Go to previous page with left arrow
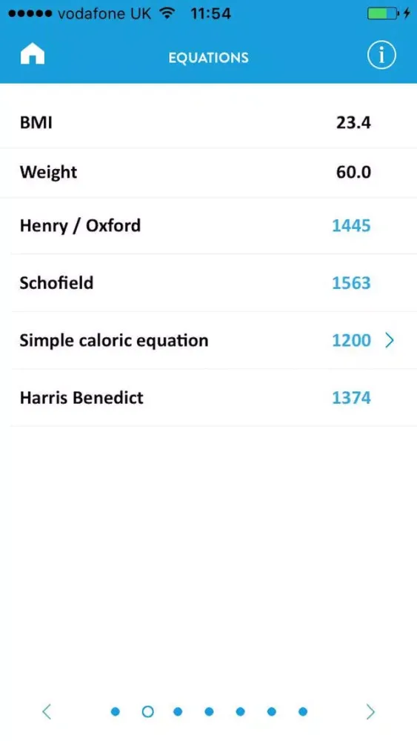Screen dimensions: 417x741 (x=46, y=711)
